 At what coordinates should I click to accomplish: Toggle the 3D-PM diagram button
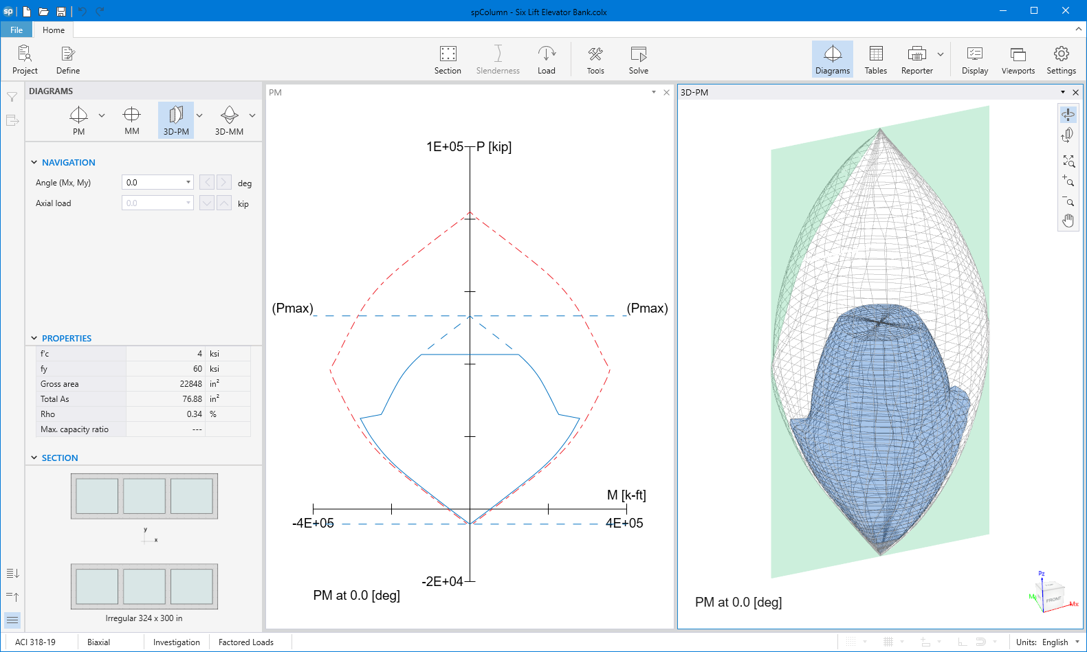(176, 120)
